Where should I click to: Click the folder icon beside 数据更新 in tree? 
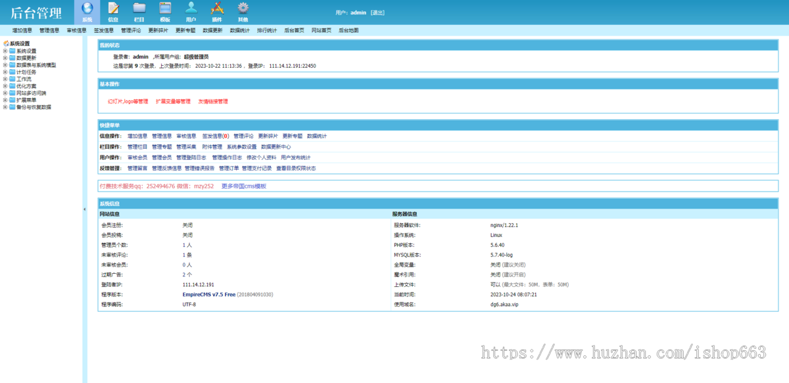click(x=12, y=58)
